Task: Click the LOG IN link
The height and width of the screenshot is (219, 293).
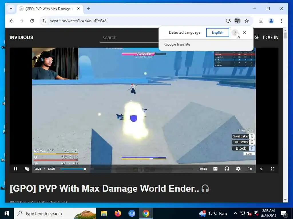Action: (x=271, y=37)
